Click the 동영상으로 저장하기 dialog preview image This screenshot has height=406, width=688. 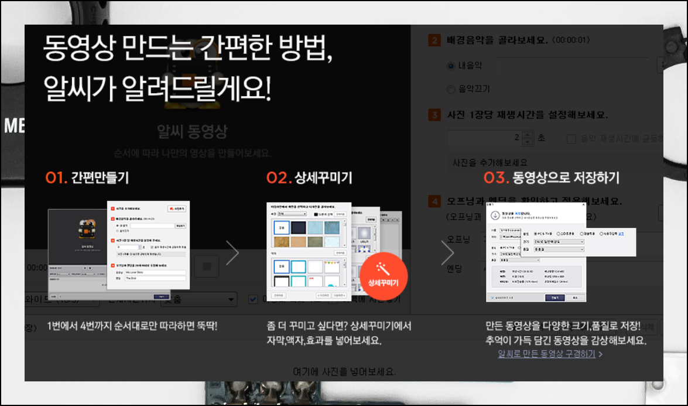click(x=561, y=252)
